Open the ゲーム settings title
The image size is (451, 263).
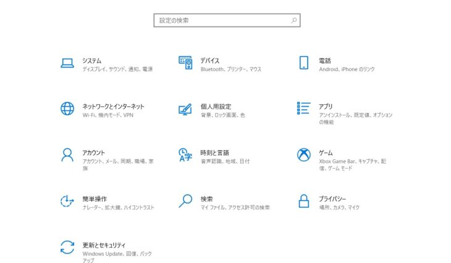326,153
